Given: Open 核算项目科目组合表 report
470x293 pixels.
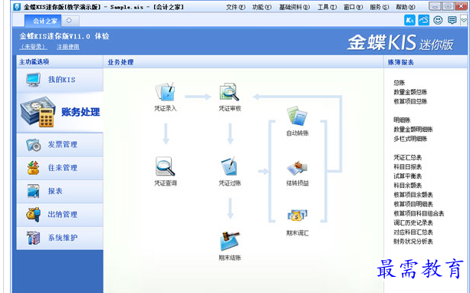Looking at the screenshot, I should click(419, 213).
